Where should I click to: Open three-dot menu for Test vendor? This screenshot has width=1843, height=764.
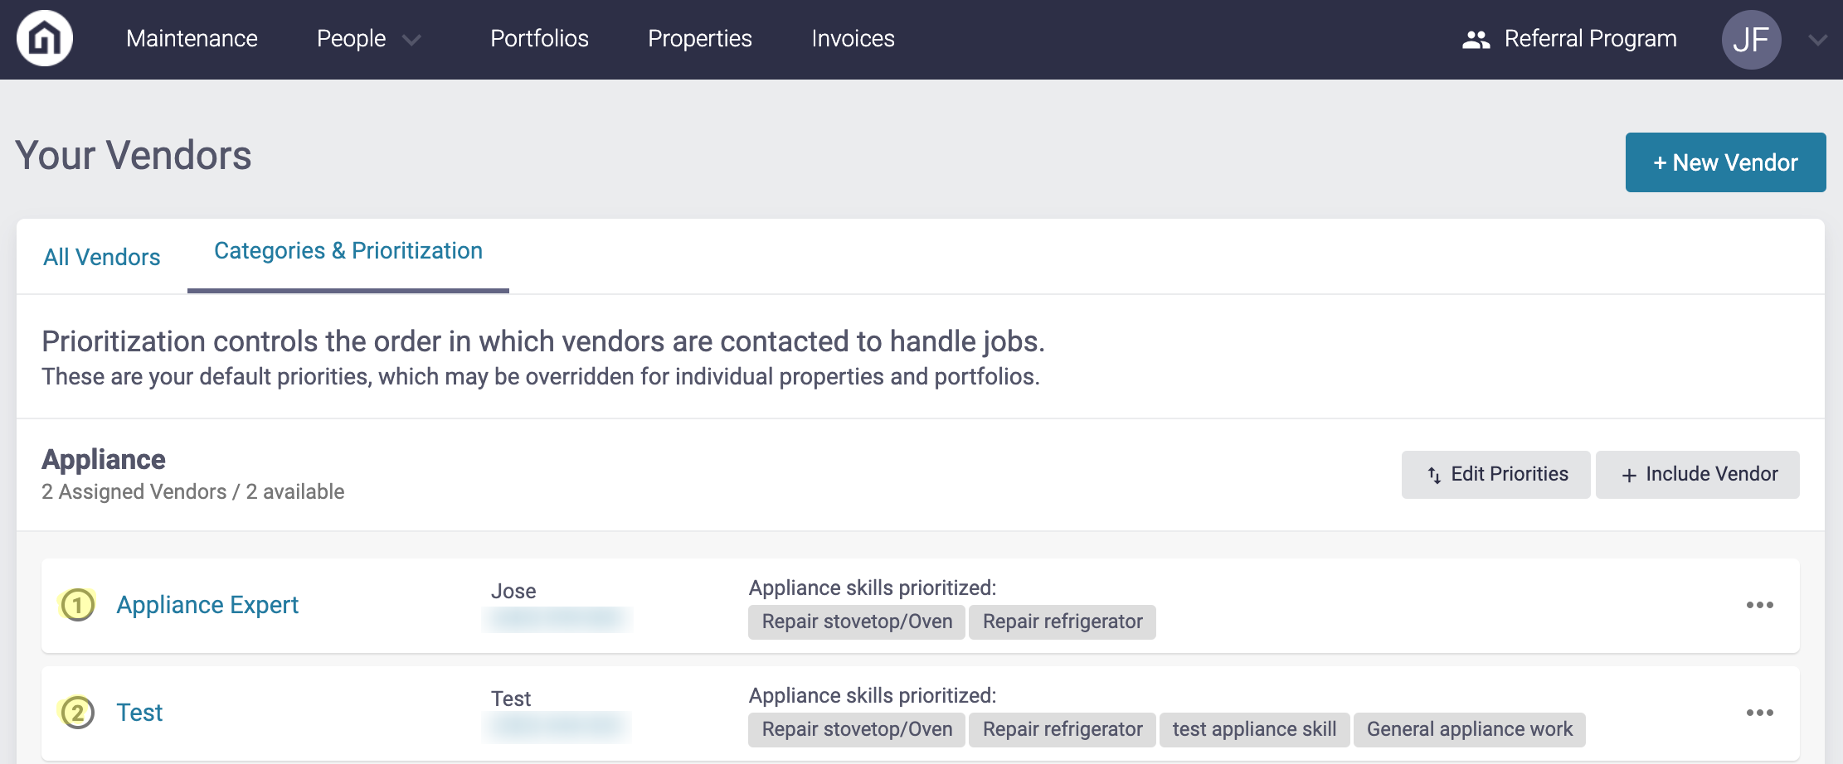point(1759,713)
